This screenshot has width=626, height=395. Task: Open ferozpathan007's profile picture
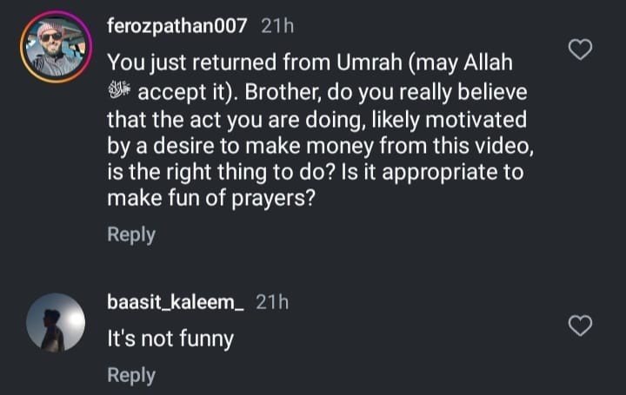click(55, 47)
